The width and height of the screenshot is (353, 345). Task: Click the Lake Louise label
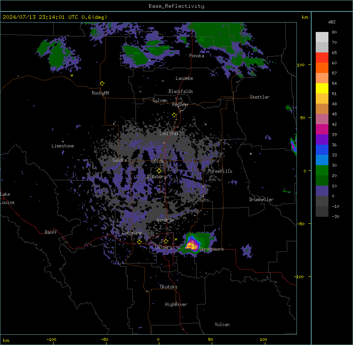tap(7, 198)
